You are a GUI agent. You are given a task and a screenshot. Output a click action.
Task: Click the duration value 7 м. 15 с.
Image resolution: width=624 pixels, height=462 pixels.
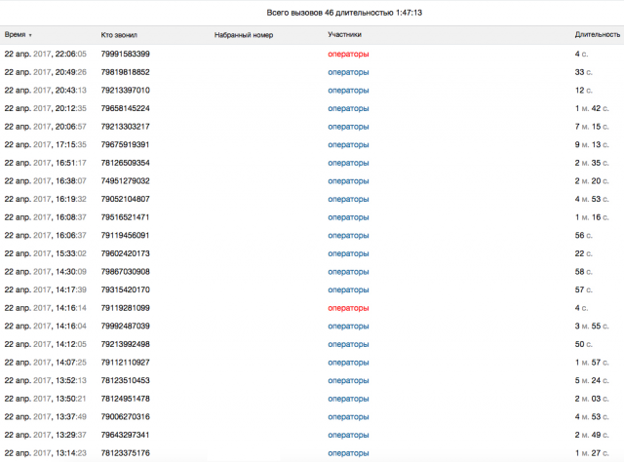(x=592, y=127)
